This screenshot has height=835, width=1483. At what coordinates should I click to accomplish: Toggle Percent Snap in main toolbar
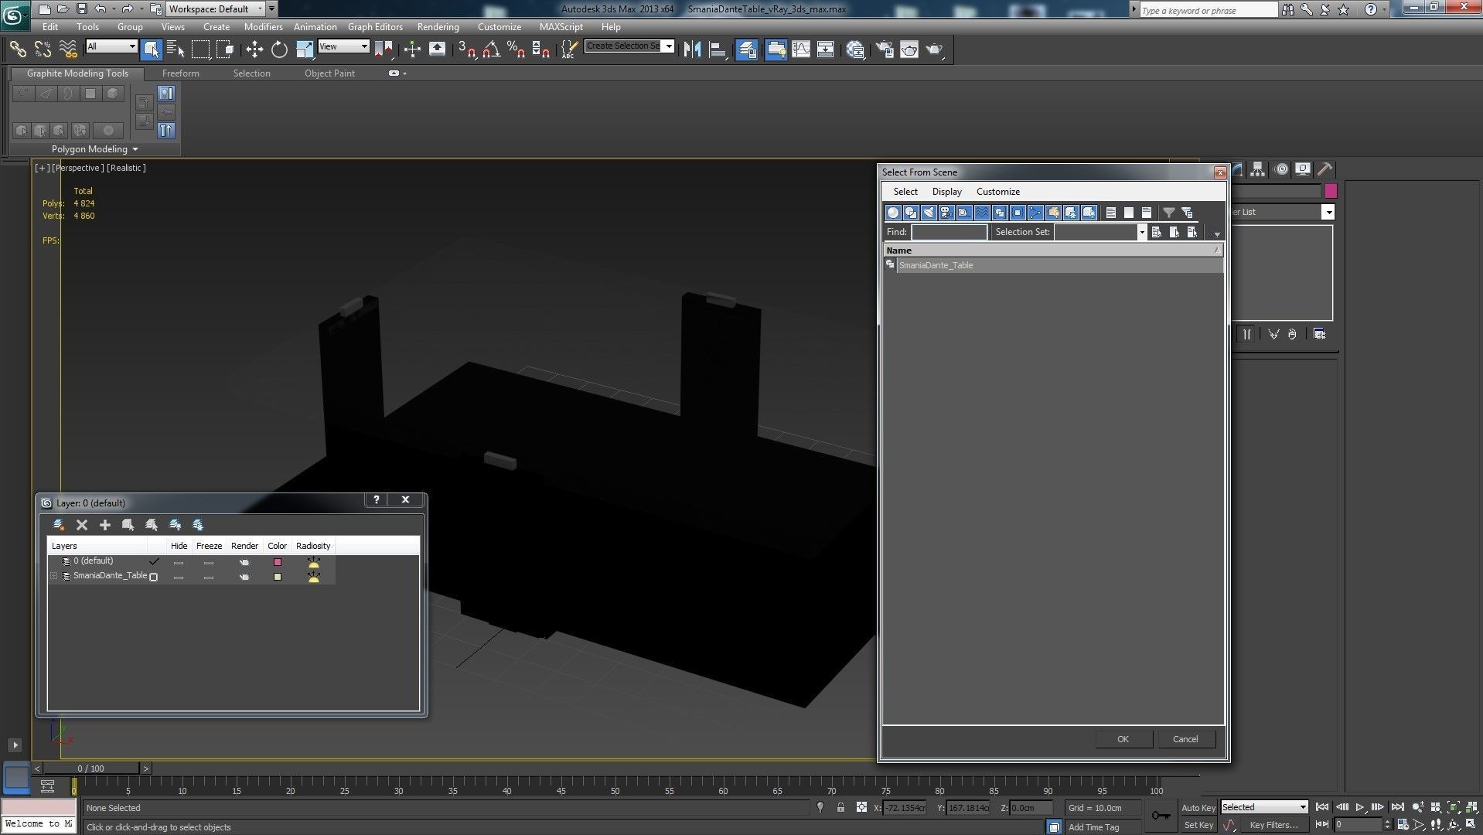click(516, 49)
